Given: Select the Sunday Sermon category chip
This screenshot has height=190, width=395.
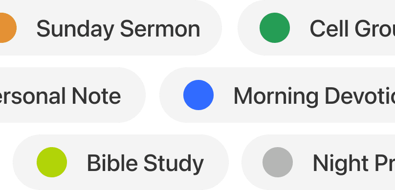Looking at the screenshot, I should point(111,28).
